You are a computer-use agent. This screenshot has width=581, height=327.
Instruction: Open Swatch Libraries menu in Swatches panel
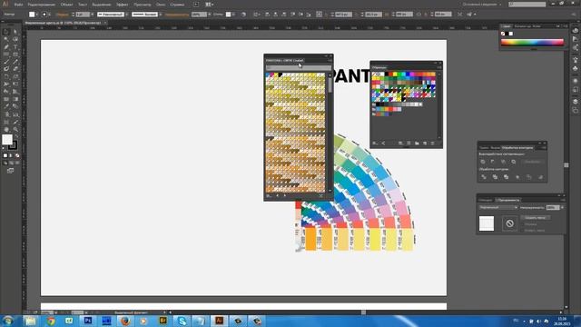pyautogui.click(x=375, y=144)
